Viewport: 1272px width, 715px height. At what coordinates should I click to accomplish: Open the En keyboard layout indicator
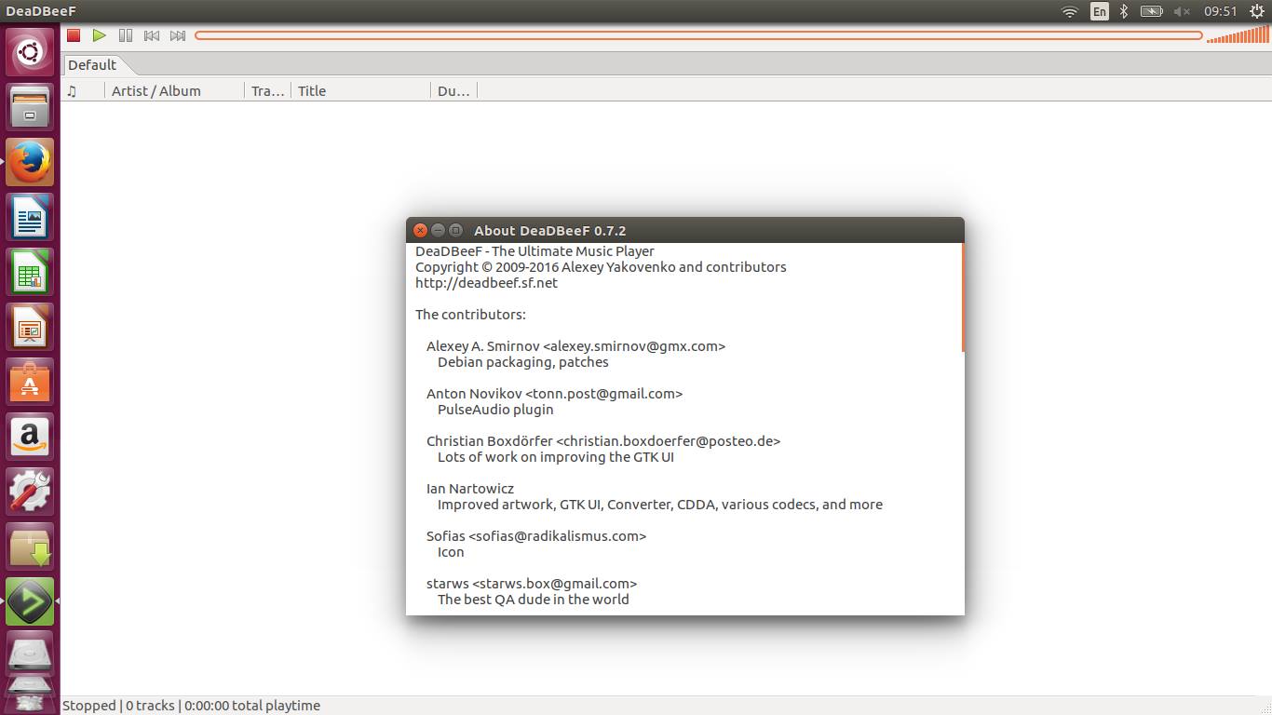(1100, 11)
